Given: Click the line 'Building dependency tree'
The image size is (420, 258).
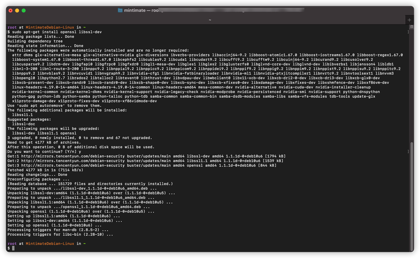Looking at the screenshot, I should 35,41.
